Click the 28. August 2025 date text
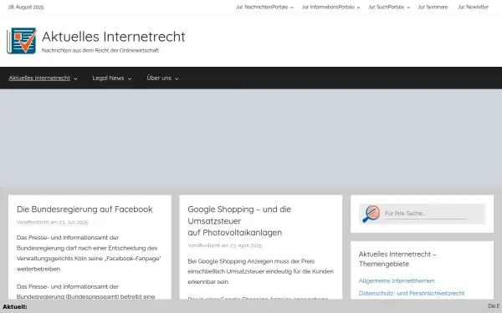The height and width of the screenshot is (313, 502). (x=26, y=7)
